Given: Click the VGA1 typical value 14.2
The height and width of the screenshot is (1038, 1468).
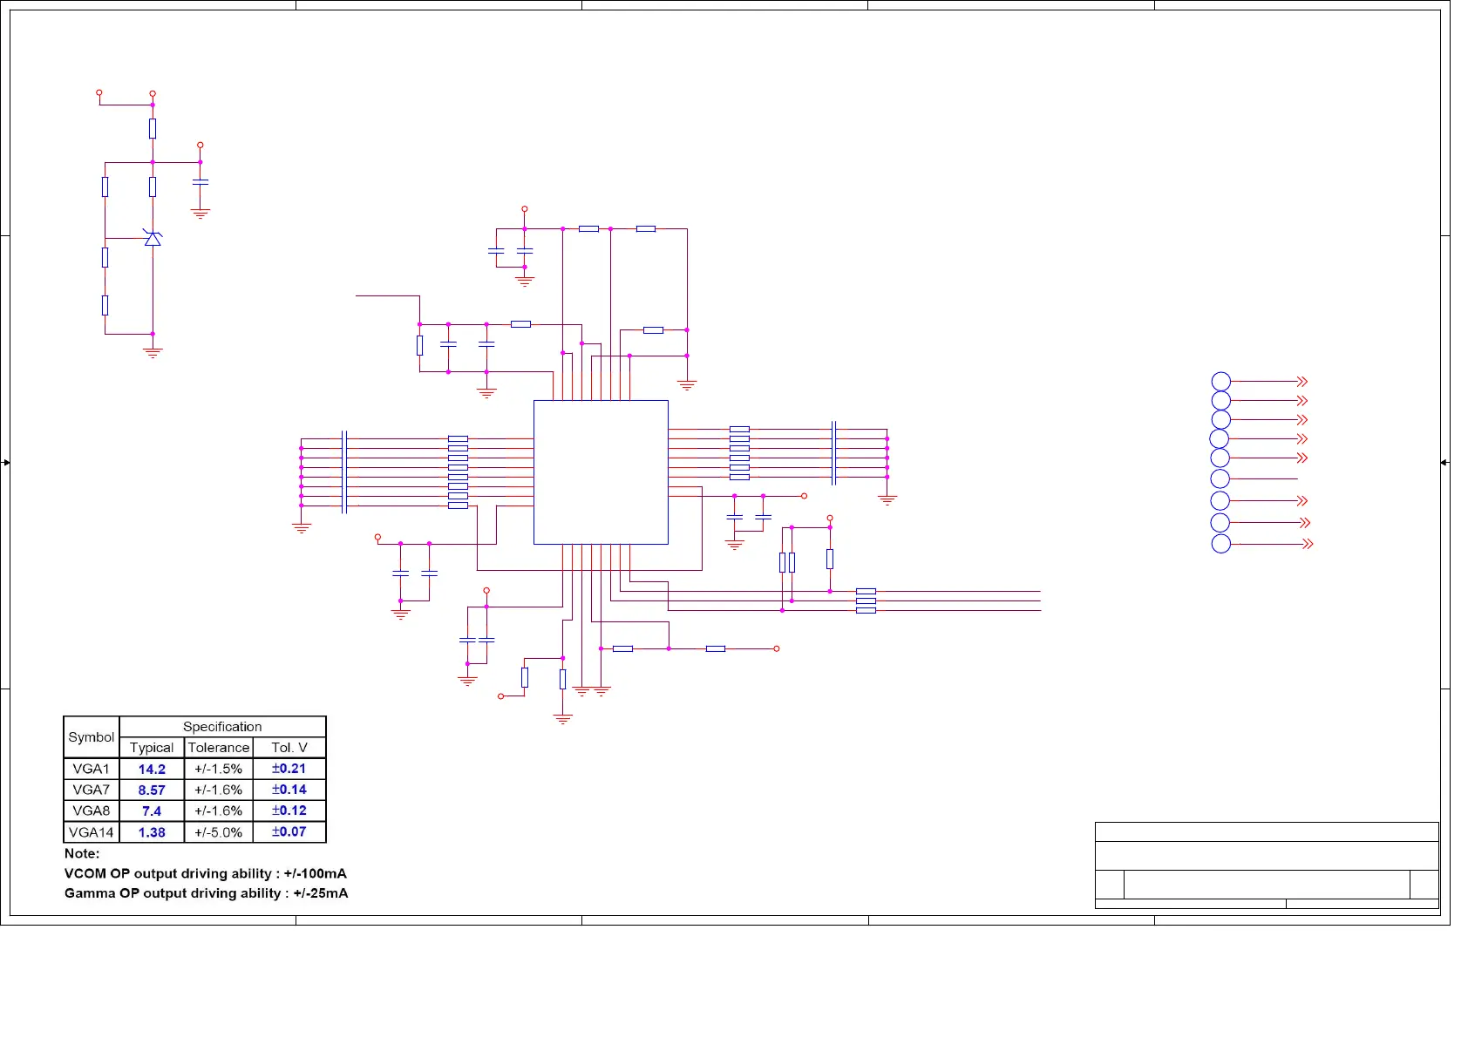Looking at the screenshot, I should (152, 769).
